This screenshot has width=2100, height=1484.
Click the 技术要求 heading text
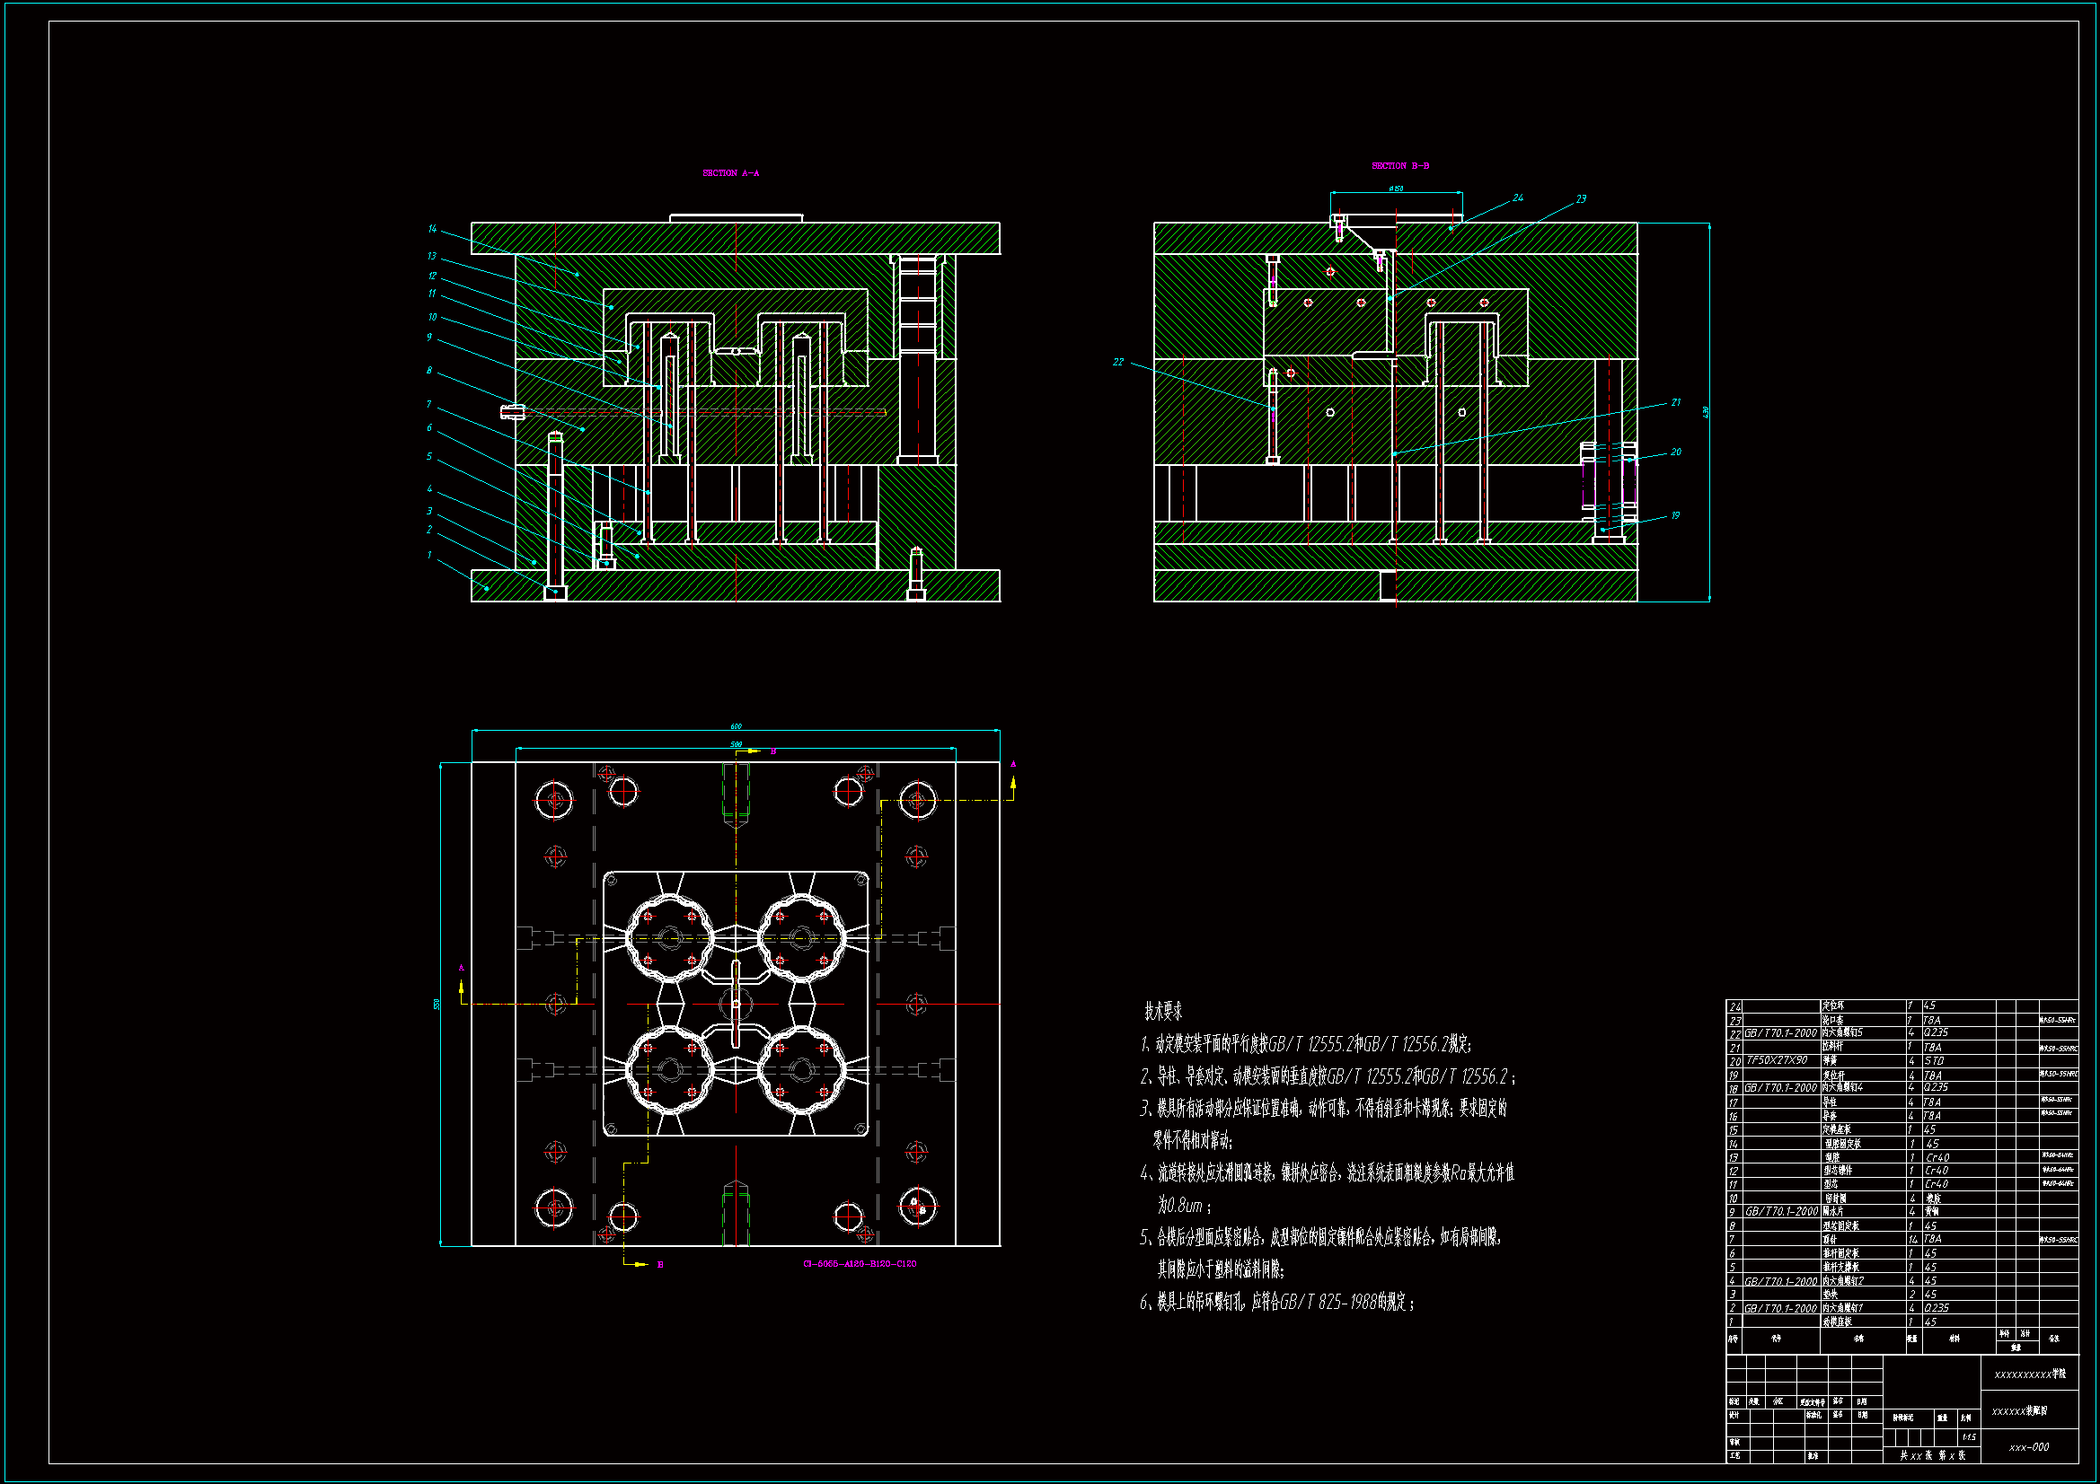point(1162,1011)
